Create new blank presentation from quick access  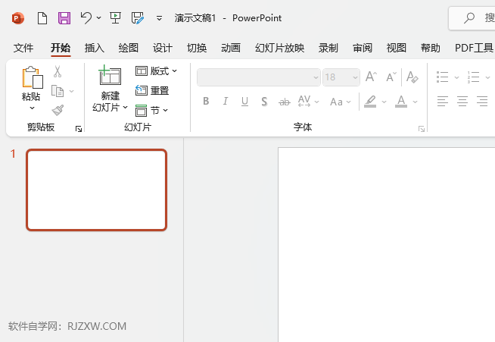(42, 18)
